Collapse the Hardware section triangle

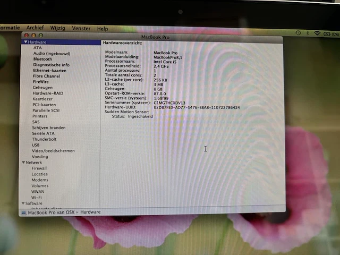tap(25, 41)
